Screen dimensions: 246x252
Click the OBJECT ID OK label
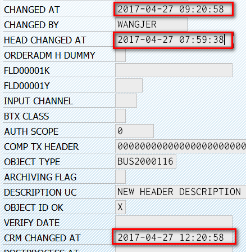tap(33, 207)
